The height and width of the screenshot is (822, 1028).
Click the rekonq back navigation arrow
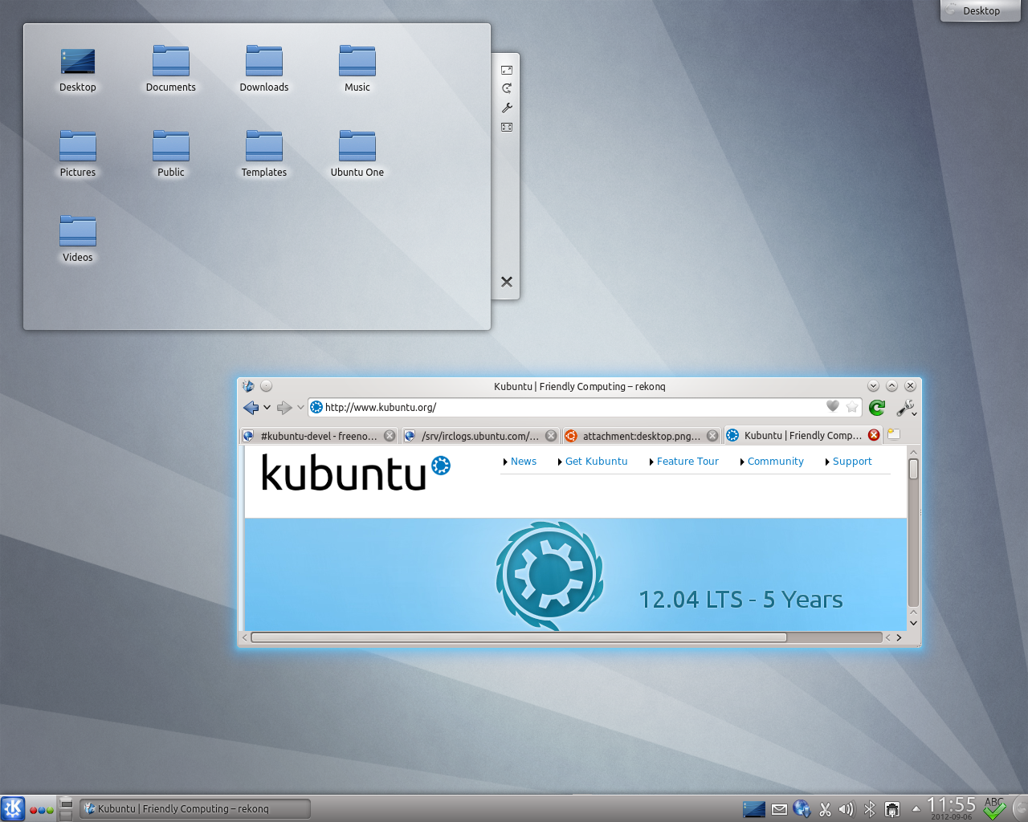tap(251, 408)
